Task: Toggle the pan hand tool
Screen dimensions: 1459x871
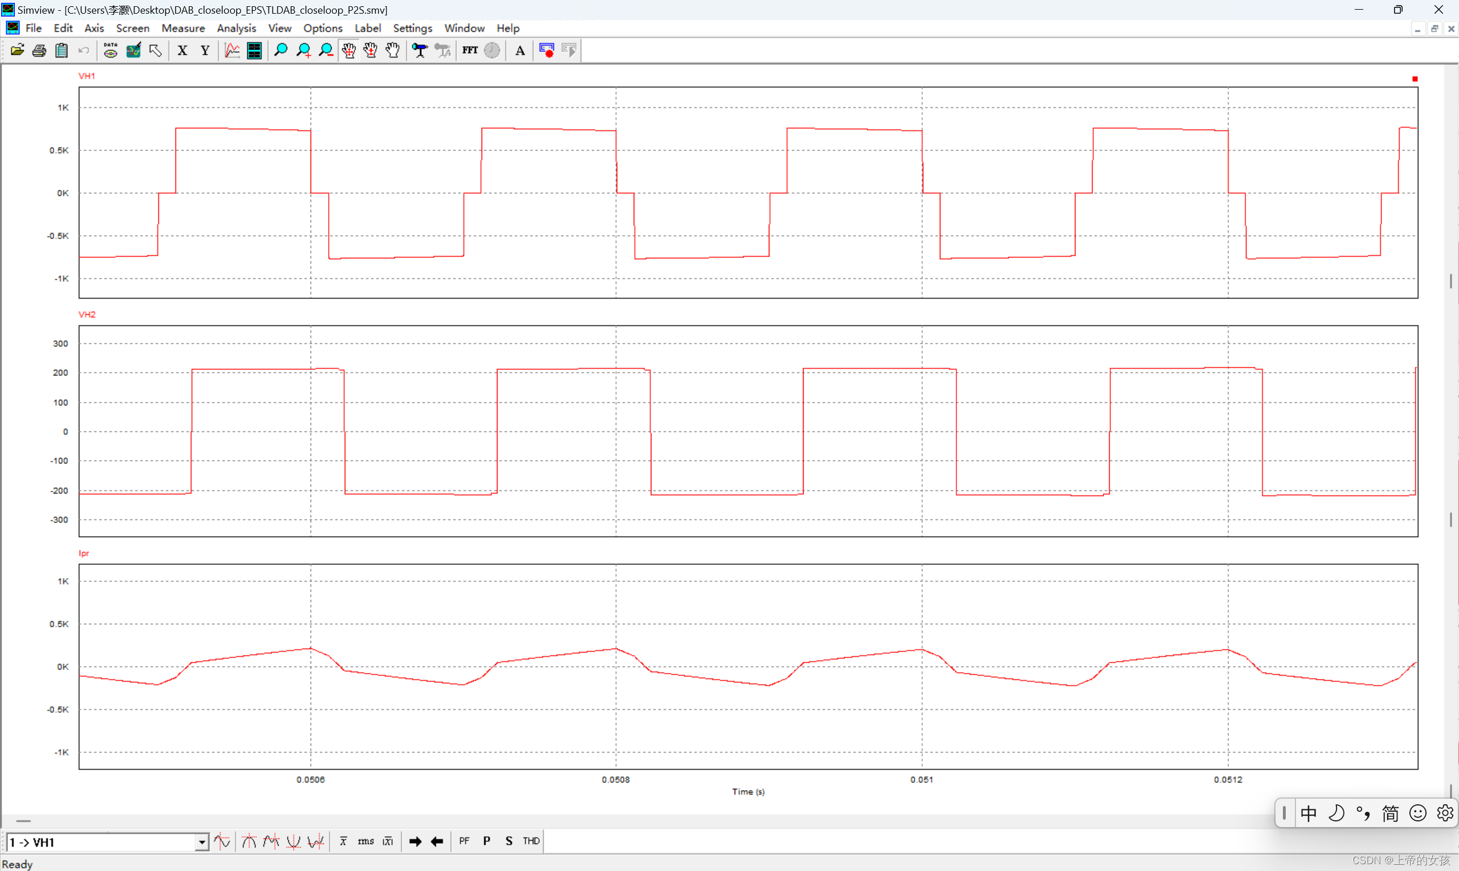Action: pos(348,51)
